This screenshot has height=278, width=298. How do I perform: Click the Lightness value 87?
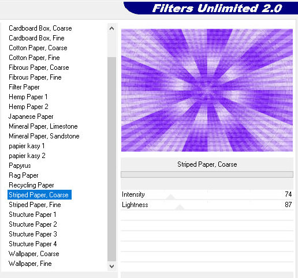pos(288,205)
